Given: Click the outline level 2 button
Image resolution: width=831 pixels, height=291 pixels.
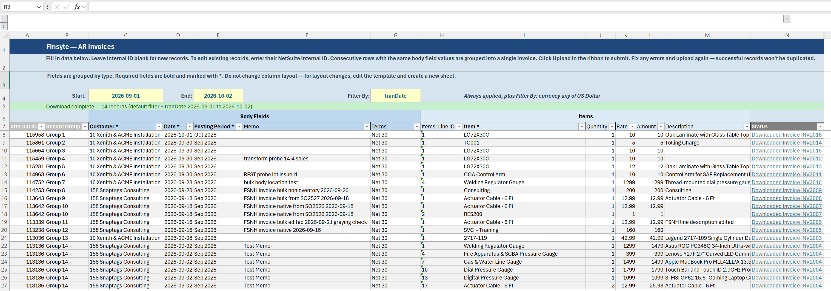Looking at the screenshot, I should point(4,27).
